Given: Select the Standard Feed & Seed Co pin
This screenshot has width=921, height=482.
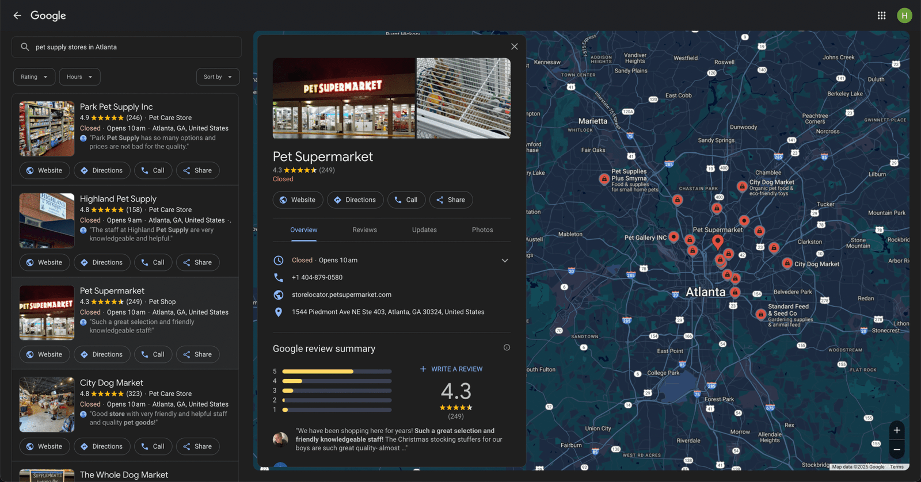Looking at the screenshot, I should 761,314.
